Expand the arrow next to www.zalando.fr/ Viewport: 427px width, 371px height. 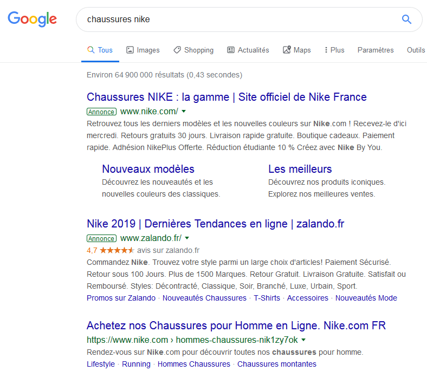tap(187, 238)
